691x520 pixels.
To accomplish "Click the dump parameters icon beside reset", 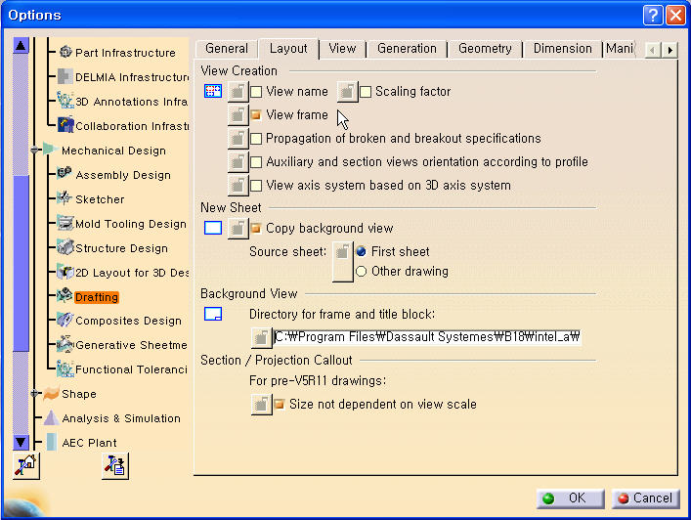I will click(x=115, y=466).
